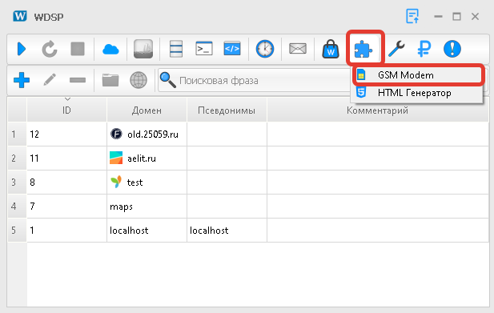The width and height of the screenshot is (494, 313).
Task: Remove the domain with the minus icon
Action: pos(78,80)
